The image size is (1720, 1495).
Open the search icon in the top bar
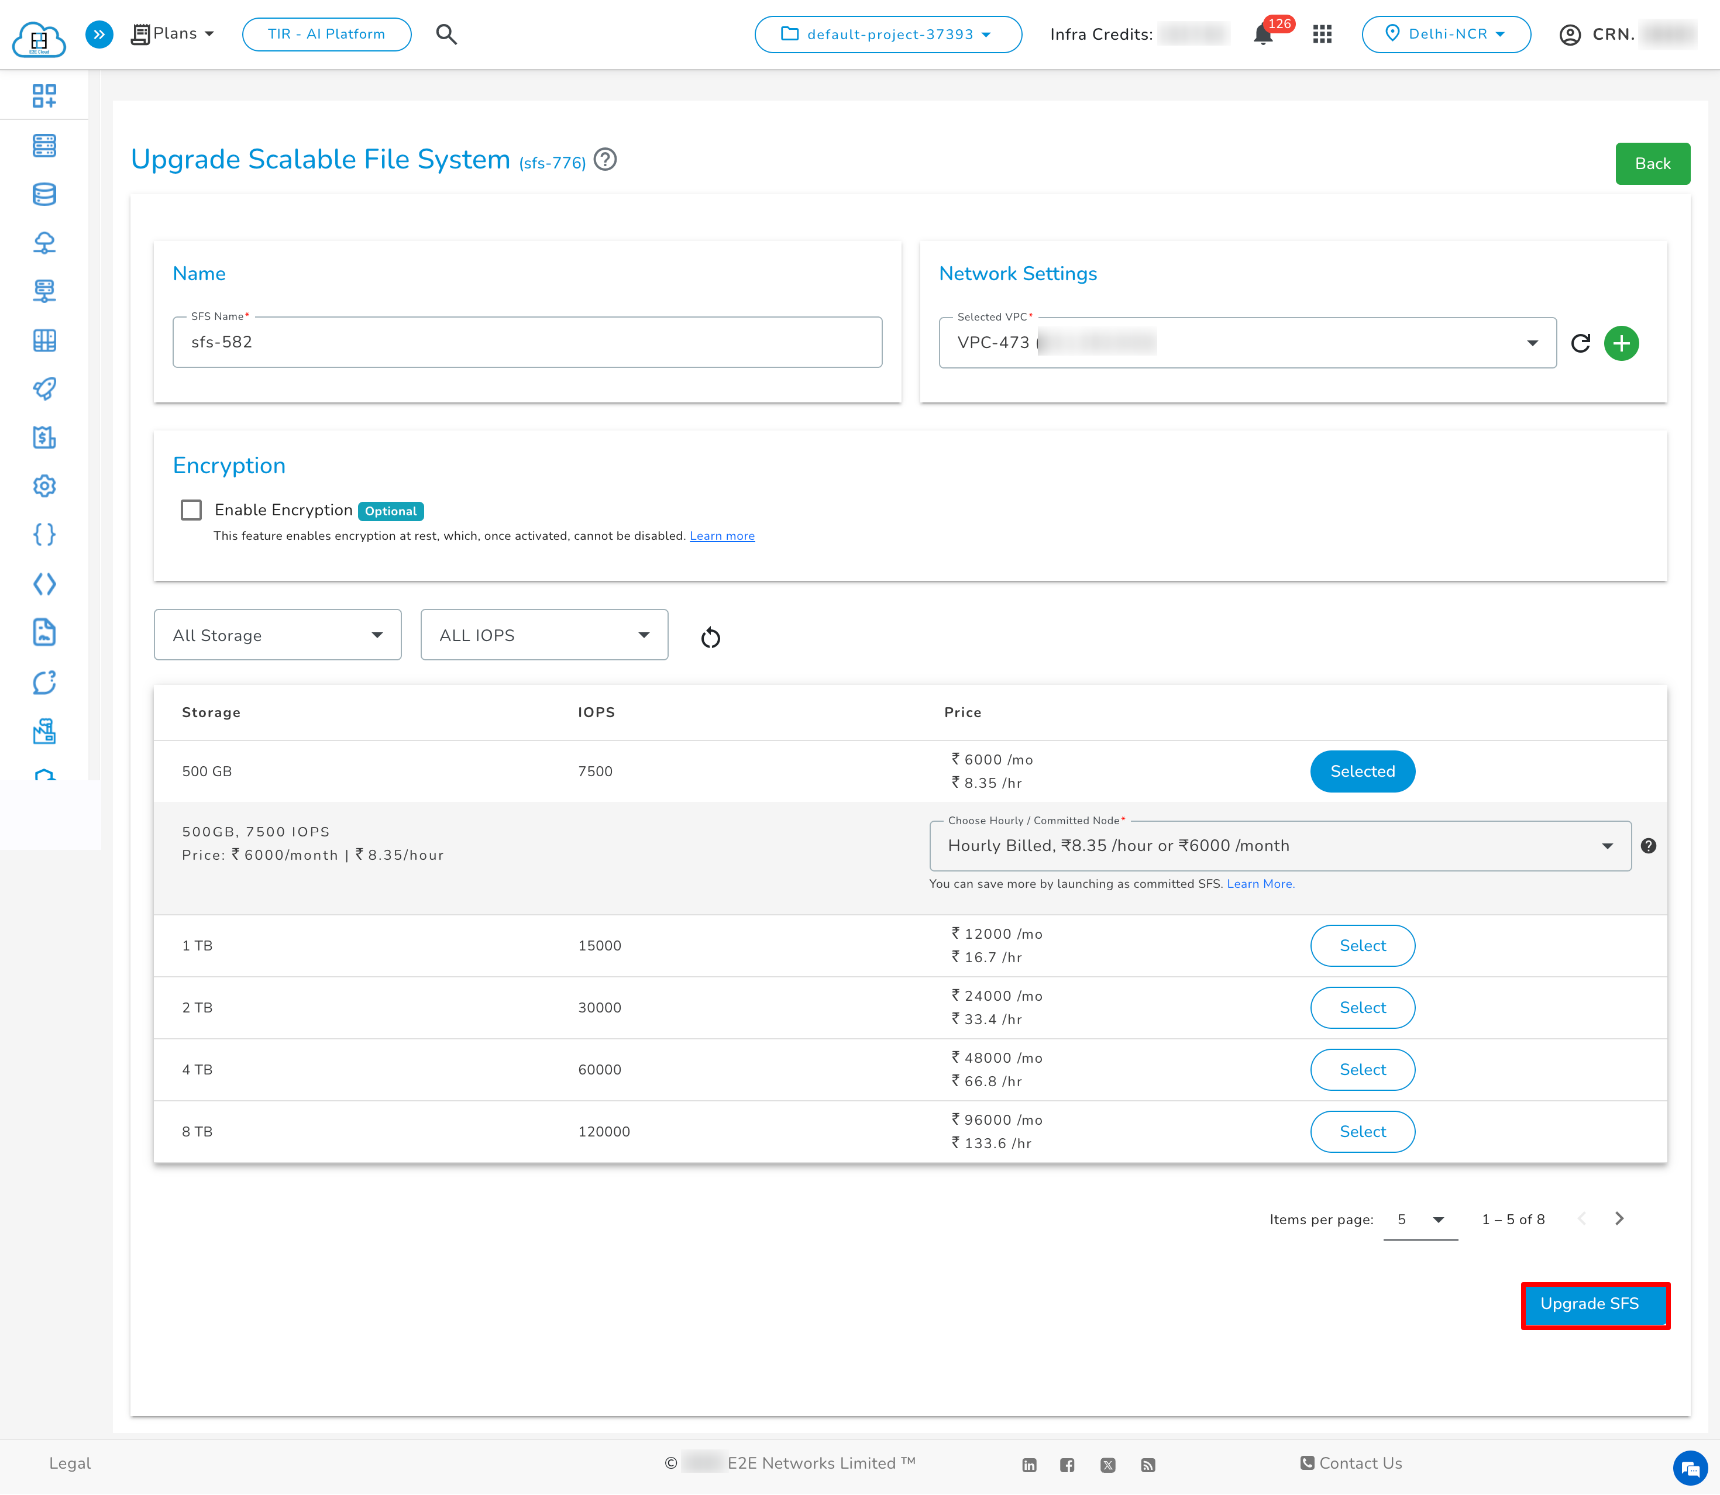(x=446, y=34)
